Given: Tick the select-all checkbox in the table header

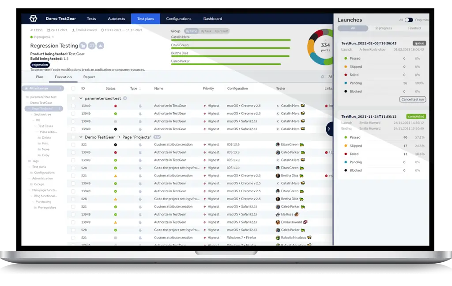Looking at the screenshot, I should tap(73, 87).
